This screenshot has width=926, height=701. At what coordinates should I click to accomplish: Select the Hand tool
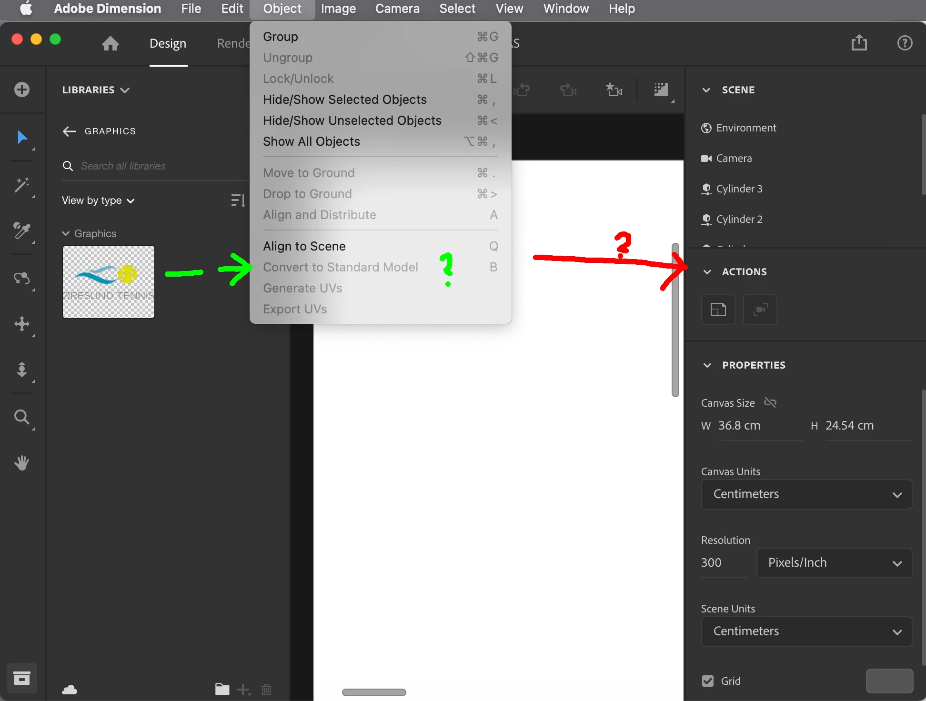[21, 462]
